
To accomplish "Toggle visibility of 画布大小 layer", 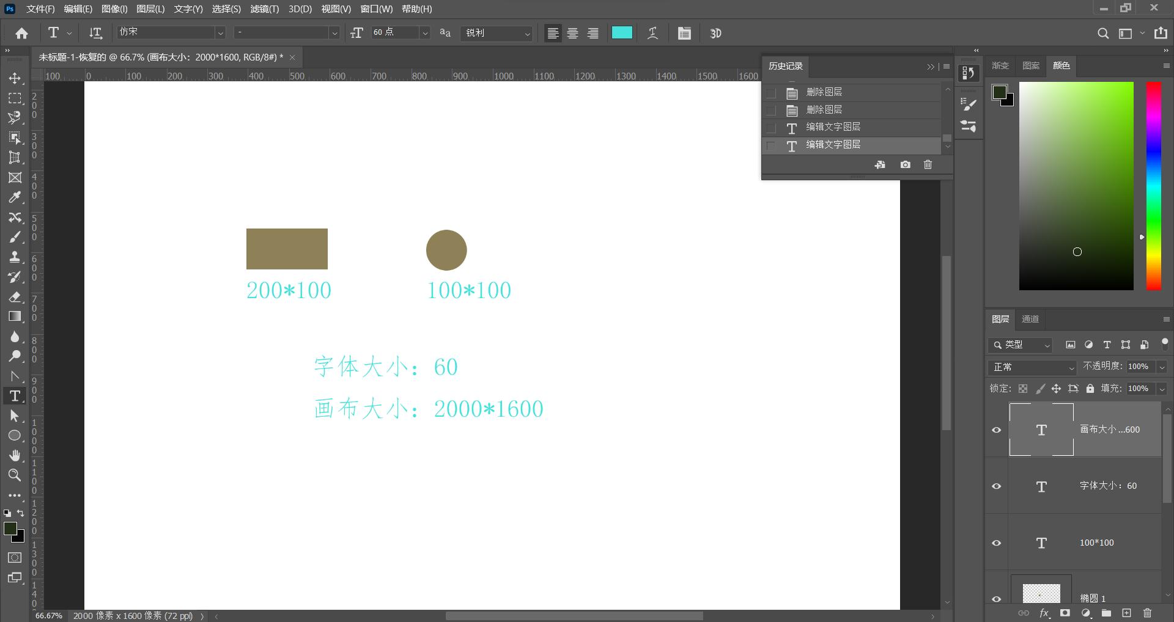I will [x=996, y=430].
